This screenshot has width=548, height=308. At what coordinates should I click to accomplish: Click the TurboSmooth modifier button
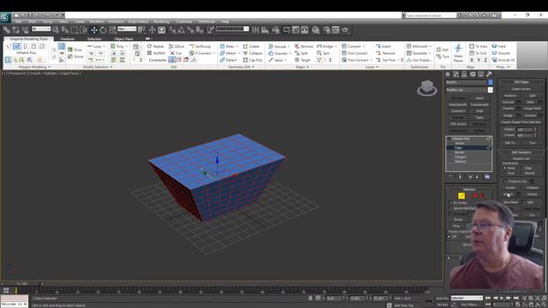(x=479, y=104)
